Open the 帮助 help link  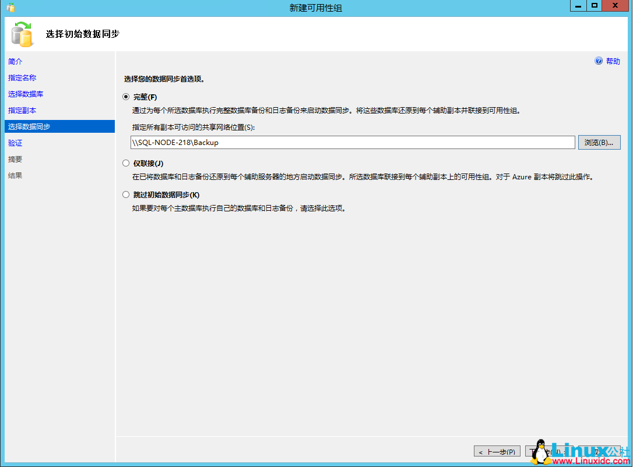coord(613,61)
